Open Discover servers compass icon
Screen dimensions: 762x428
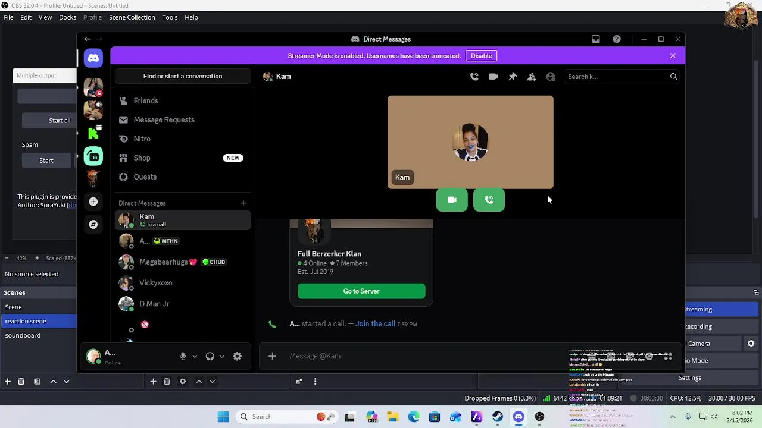(93, 225)
